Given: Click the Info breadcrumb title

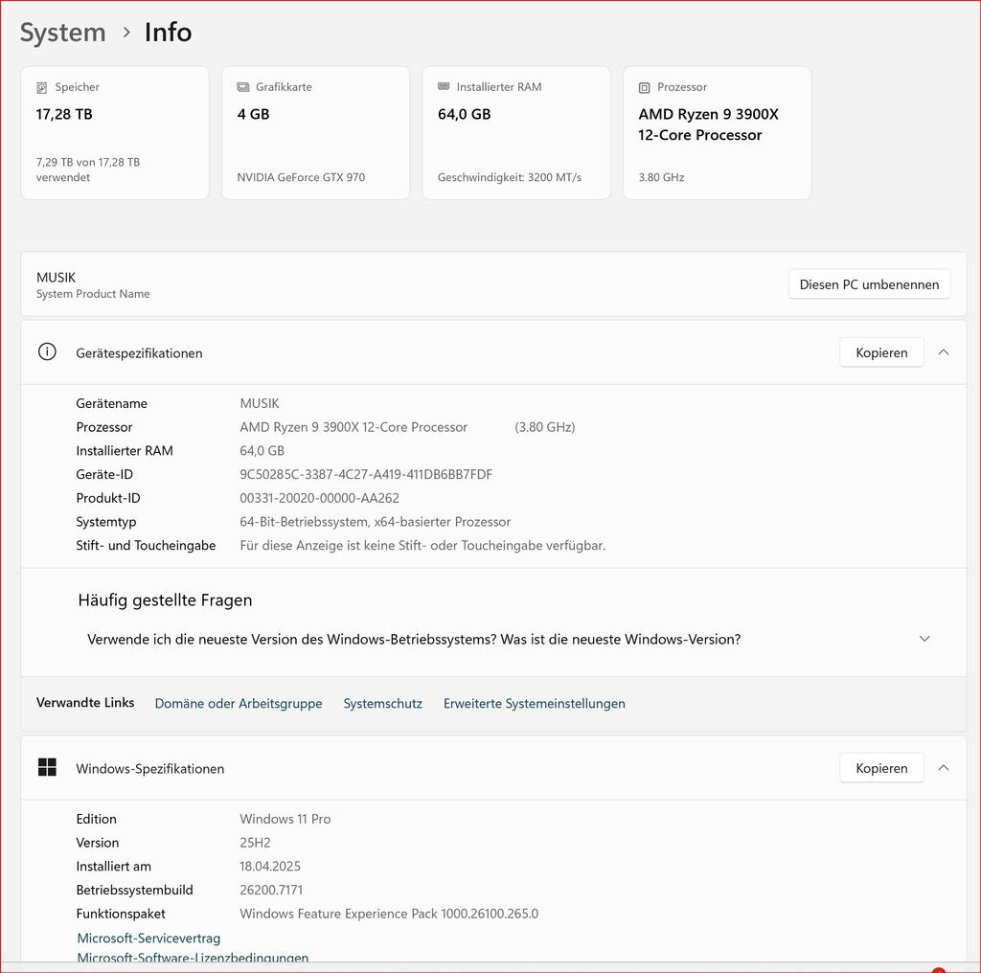Looking at the screenshot, I should (168, 33).
